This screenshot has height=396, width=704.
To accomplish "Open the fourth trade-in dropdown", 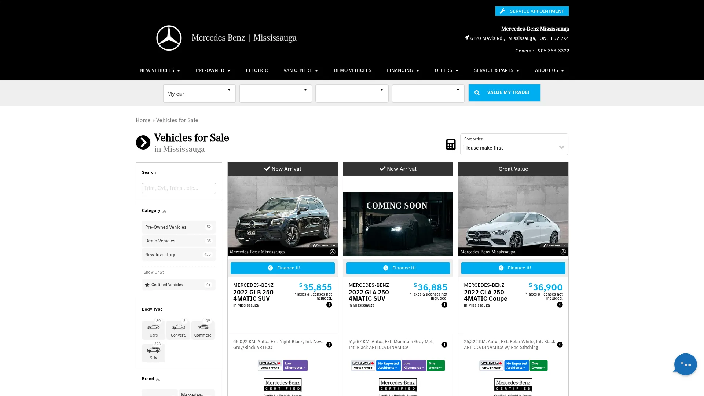I will [428, 93].
